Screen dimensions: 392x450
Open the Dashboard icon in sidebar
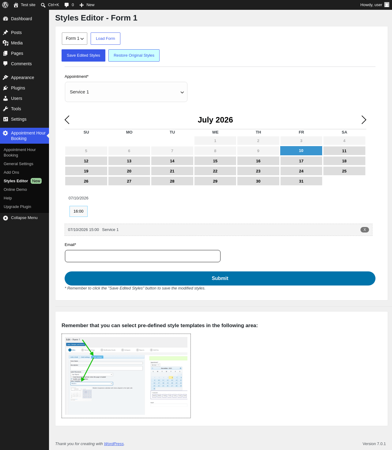click(6, 19)
